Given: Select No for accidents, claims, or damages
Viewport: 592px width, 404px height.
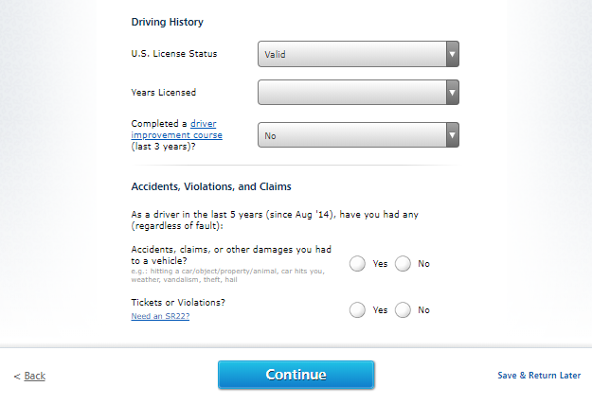Looking at the screenshot, I should (x=403, y=264).
